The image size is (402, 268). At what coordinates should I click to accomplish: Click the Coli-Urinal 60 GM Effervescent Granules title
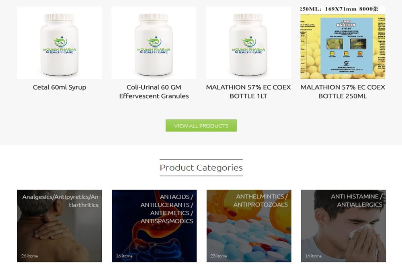[154, 92]
